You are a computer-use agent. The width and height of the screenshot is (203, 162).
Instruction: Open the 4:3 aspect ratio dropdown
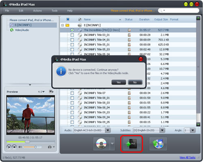(41, 92)
